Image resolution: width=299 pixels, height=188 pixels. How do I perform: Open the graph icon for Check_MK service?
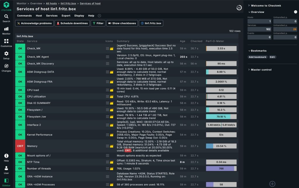coord(112,48)
